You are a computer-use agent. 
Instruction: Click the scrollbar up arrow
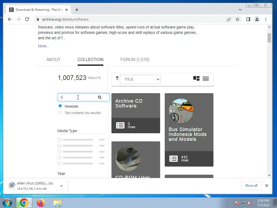[269, 27]
